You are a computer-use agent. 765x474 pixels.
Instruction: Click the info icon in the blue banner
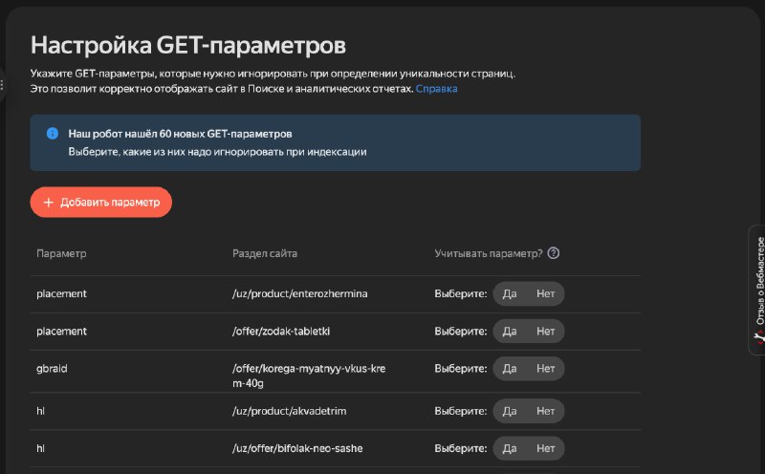pos(53,134)
